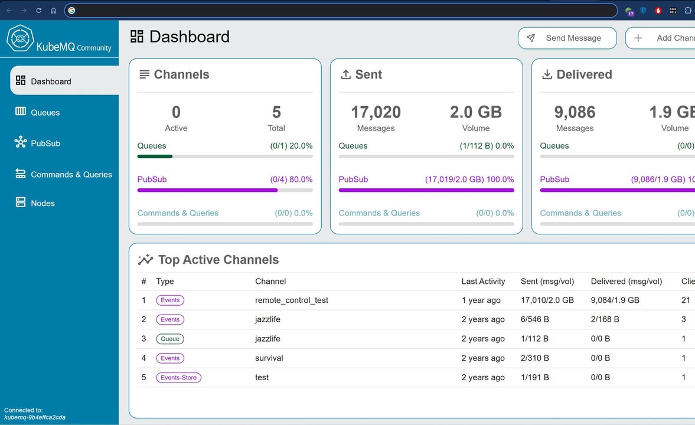The width and height of the screenshot is (695, 425).
Task: Focus the browser address bar
Action: 342,11
